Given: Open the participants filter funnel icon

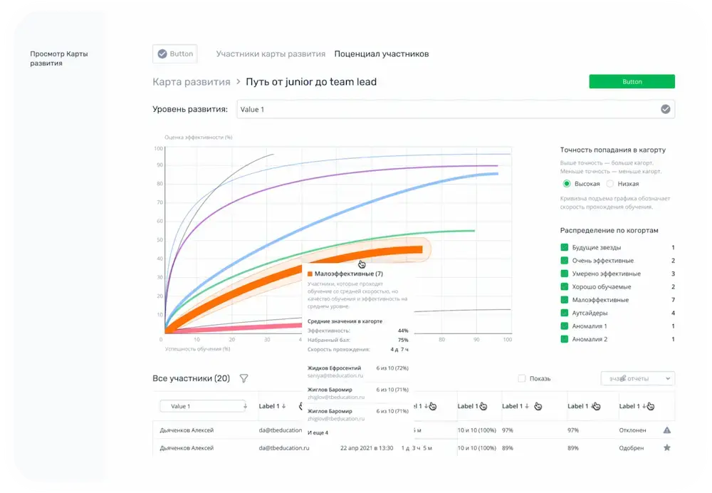Looking at the screenshot, I should (x=244, y=378).
